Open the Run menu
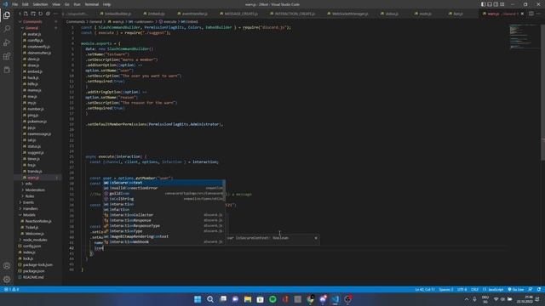Screen dimensions: 545x306 click(x=77, y=4)
